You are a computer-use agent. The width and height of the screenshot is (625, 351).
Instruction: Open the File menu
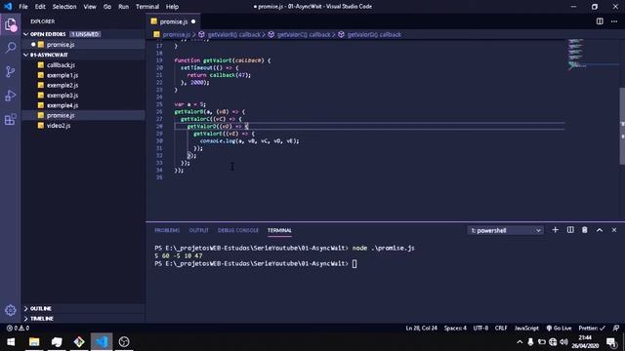click(23, 7)
